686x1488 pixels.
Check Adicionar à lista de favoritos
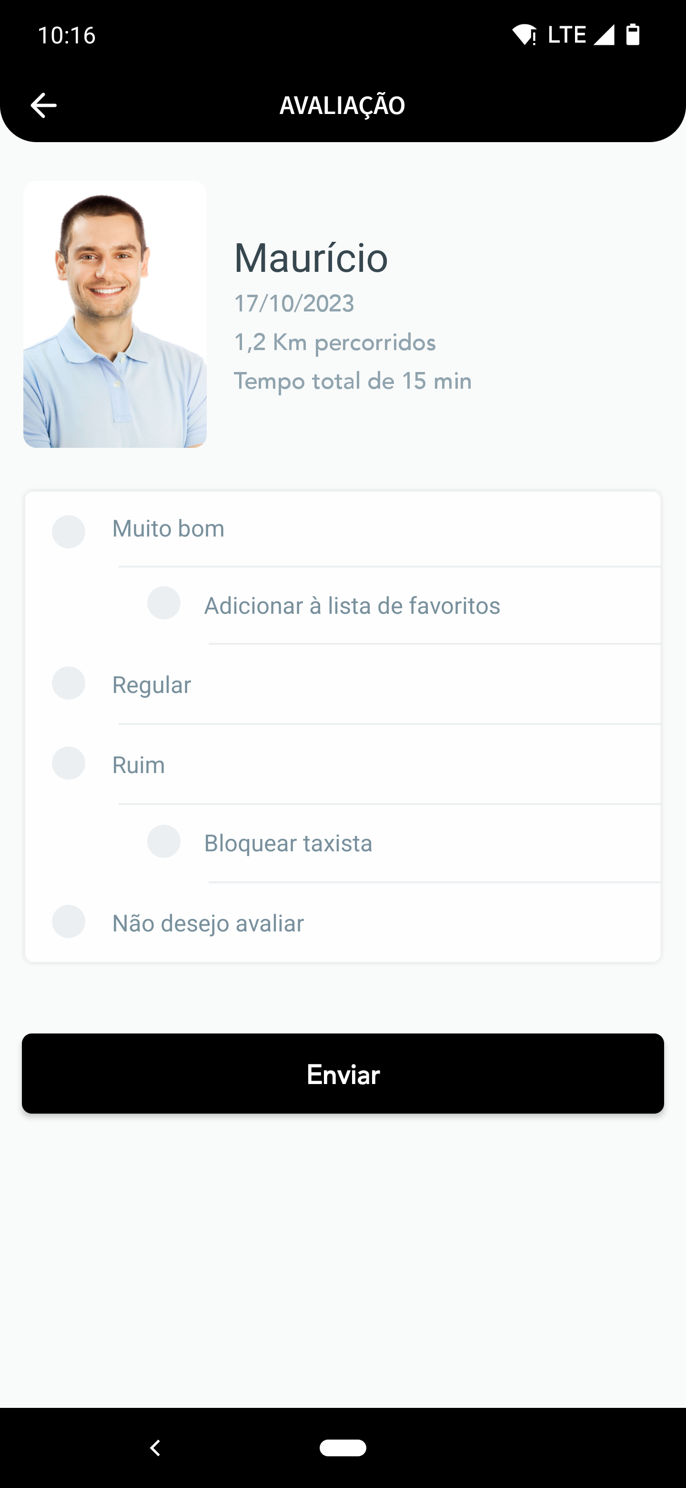pos(164,603)
